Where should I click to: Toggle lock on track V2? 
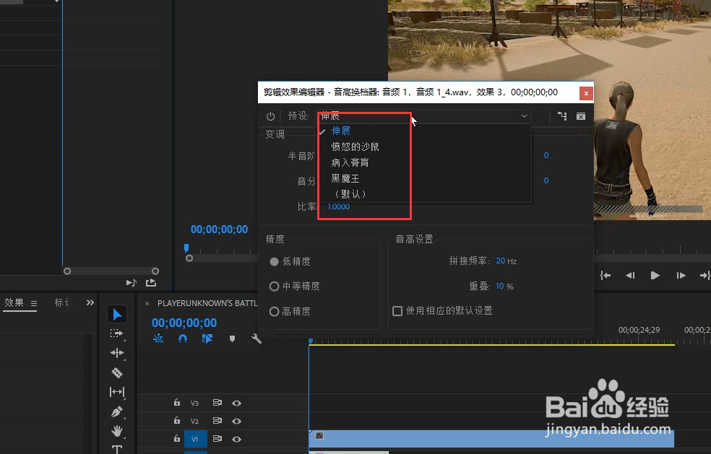tap(177, 421)
